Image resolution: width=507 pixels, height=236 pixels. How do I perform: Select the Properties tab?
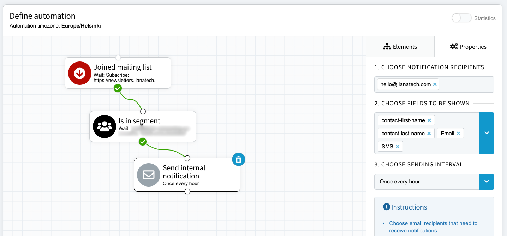468,47
